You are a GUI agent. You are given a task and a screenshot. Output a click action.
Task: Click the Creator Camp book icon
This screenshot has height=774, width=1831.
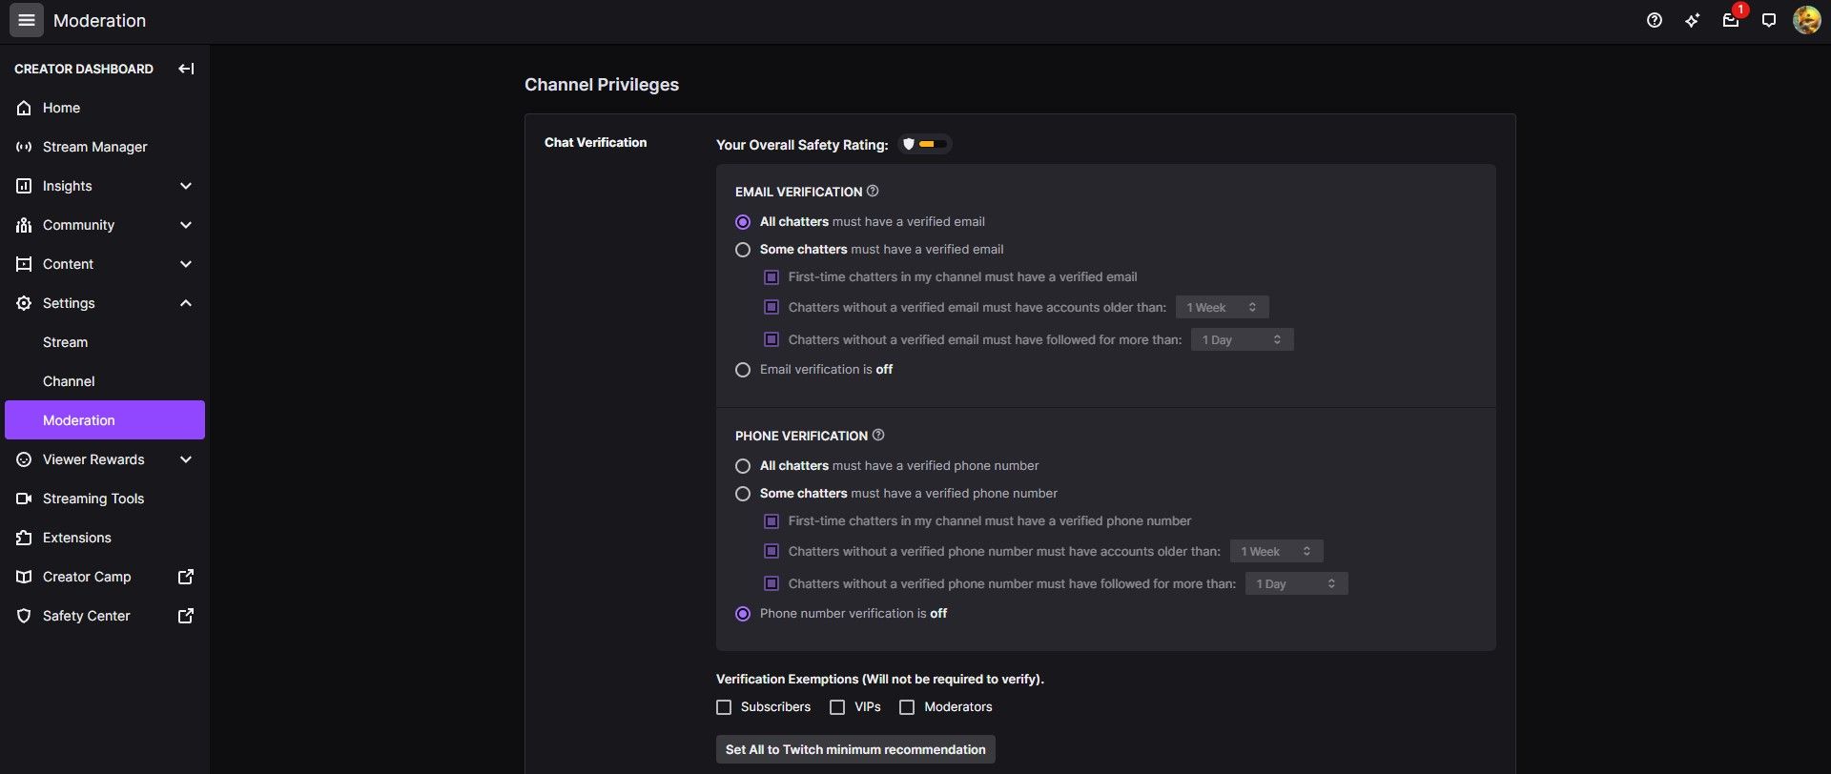point(24,577)
